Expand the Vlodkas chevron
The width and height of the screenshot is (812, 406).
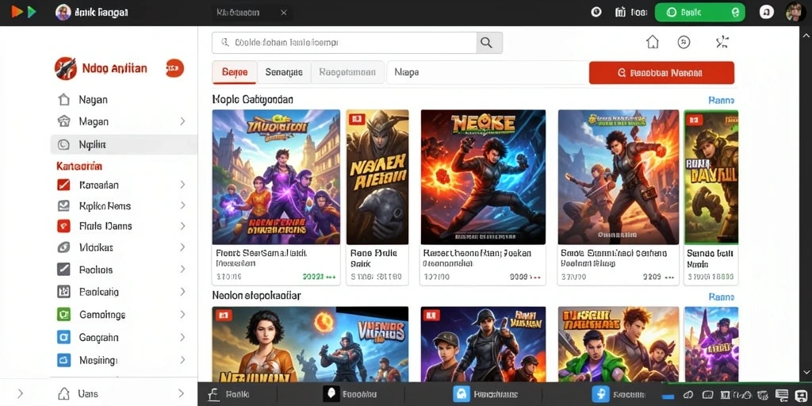[x=183, y=247]
